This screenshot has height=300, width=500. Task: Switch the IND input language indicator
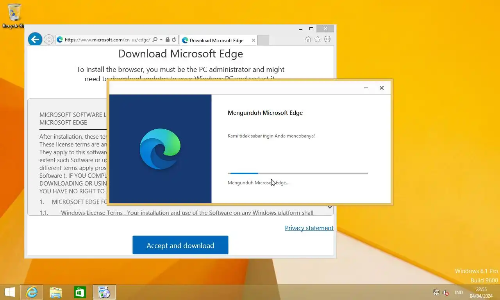(459, 293)
